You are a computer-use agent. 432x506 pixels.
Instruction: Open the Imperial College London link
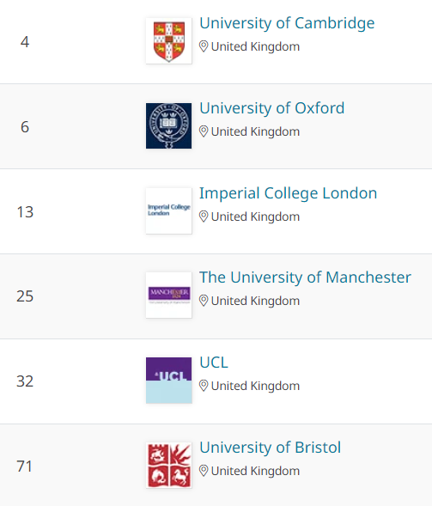click(x=288, y=193)
